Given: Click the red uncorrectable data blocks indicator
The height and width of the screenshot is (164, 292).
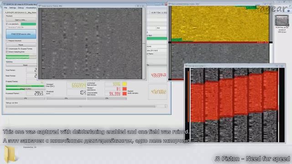Looking at the screenshot, I should click(125, 93).
